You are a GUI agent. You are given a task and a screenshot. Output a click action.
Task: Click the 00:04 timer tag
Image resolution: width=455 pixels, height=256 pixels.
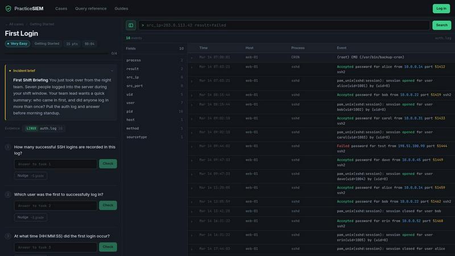pyautogui.click(x=89, y=44)
